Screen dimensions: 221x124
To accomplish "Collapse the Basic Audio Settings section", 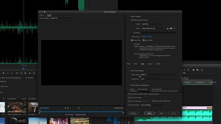I will 129,71.
